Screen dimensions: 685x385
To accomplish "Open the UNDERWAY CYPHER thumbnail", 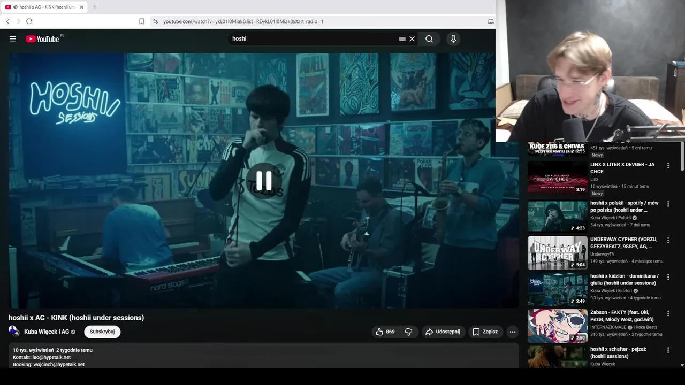I will click(x=557, y=253).
